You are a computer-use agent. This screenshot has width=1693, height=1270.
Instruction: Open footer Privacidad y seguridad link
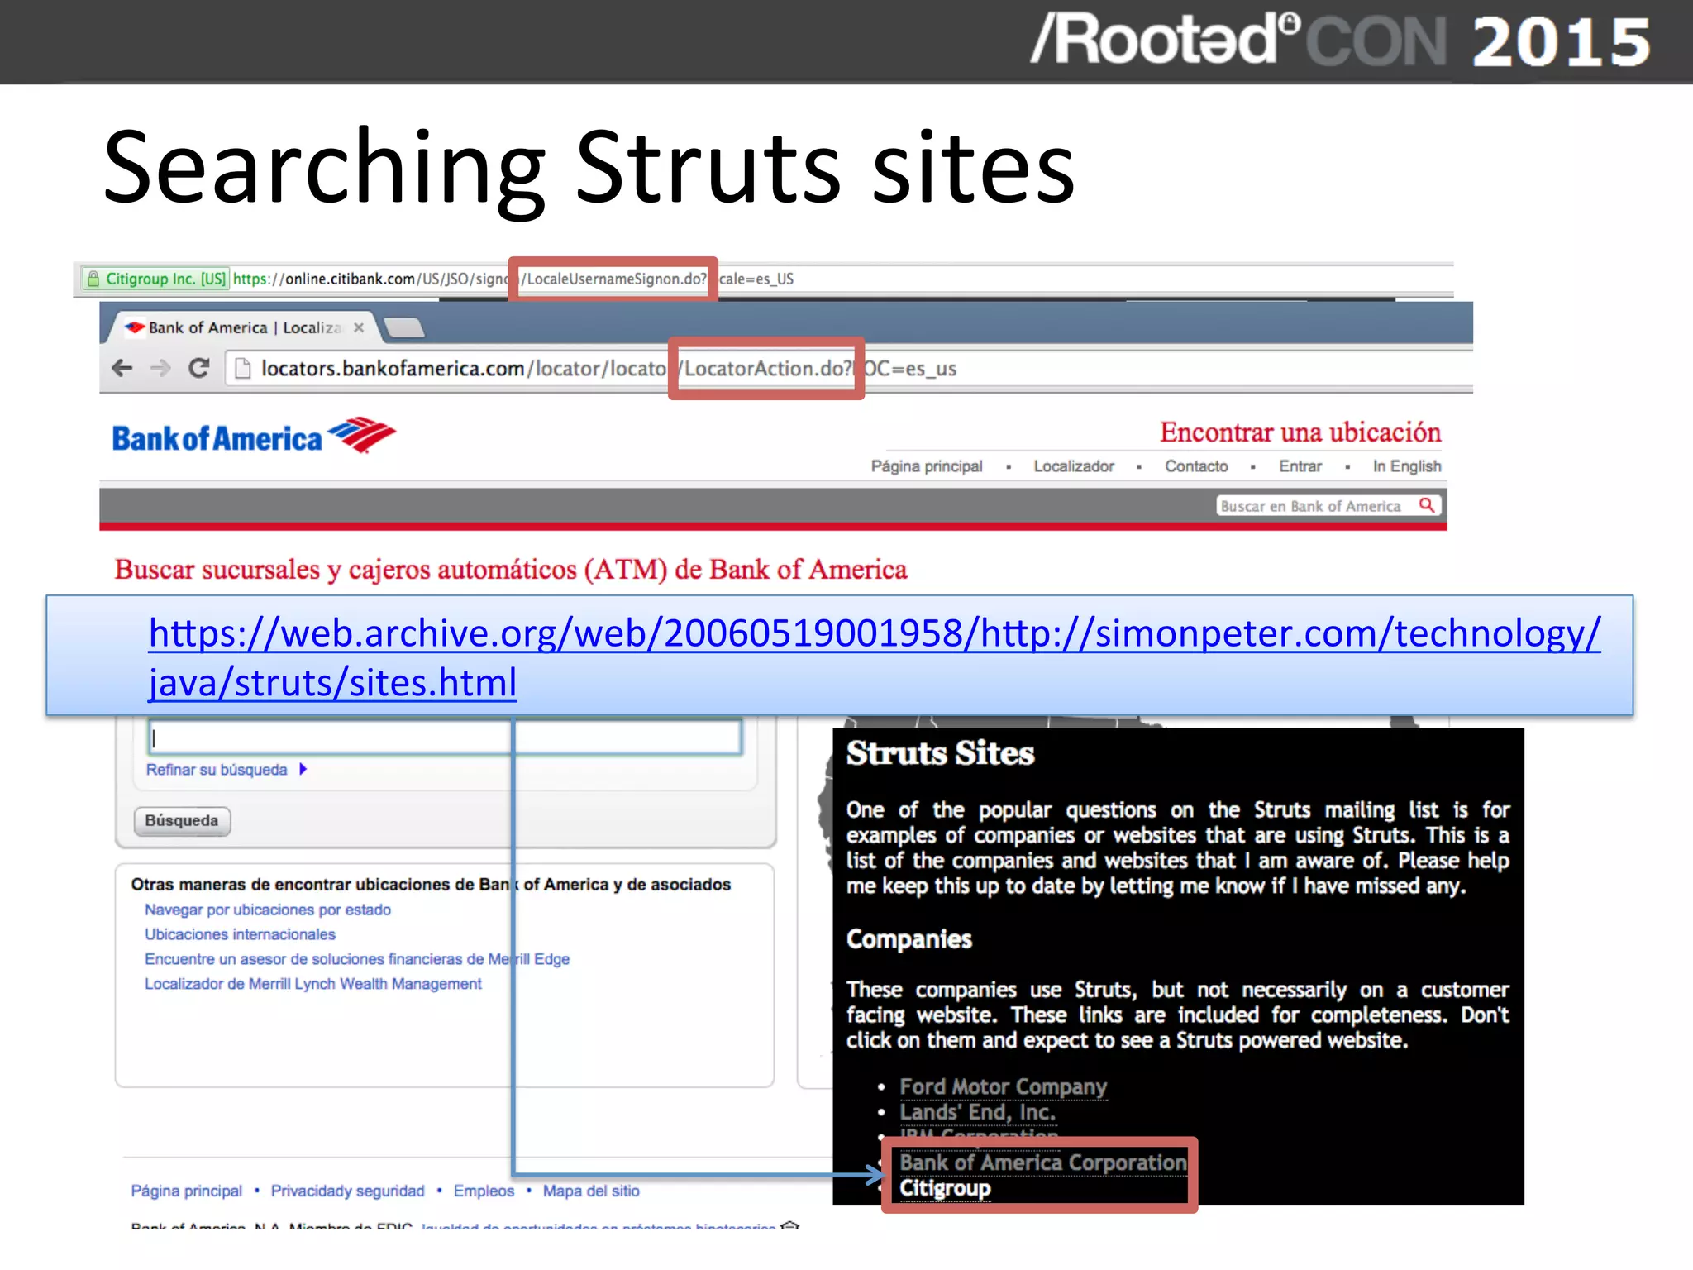347,1191
